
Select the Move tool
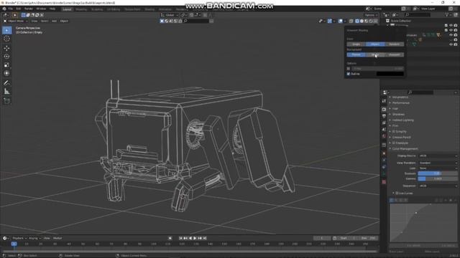point(6,48)
